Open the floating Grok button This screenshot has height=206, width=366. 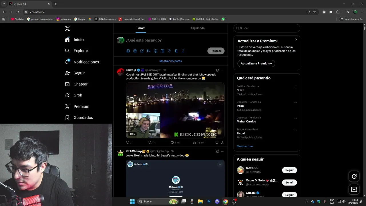(x=354, y=177)
